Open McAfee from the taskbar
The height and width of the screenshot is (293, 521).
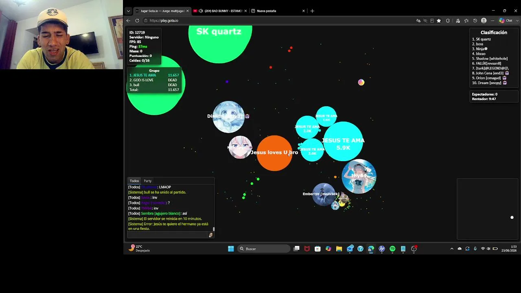[307, 249]
